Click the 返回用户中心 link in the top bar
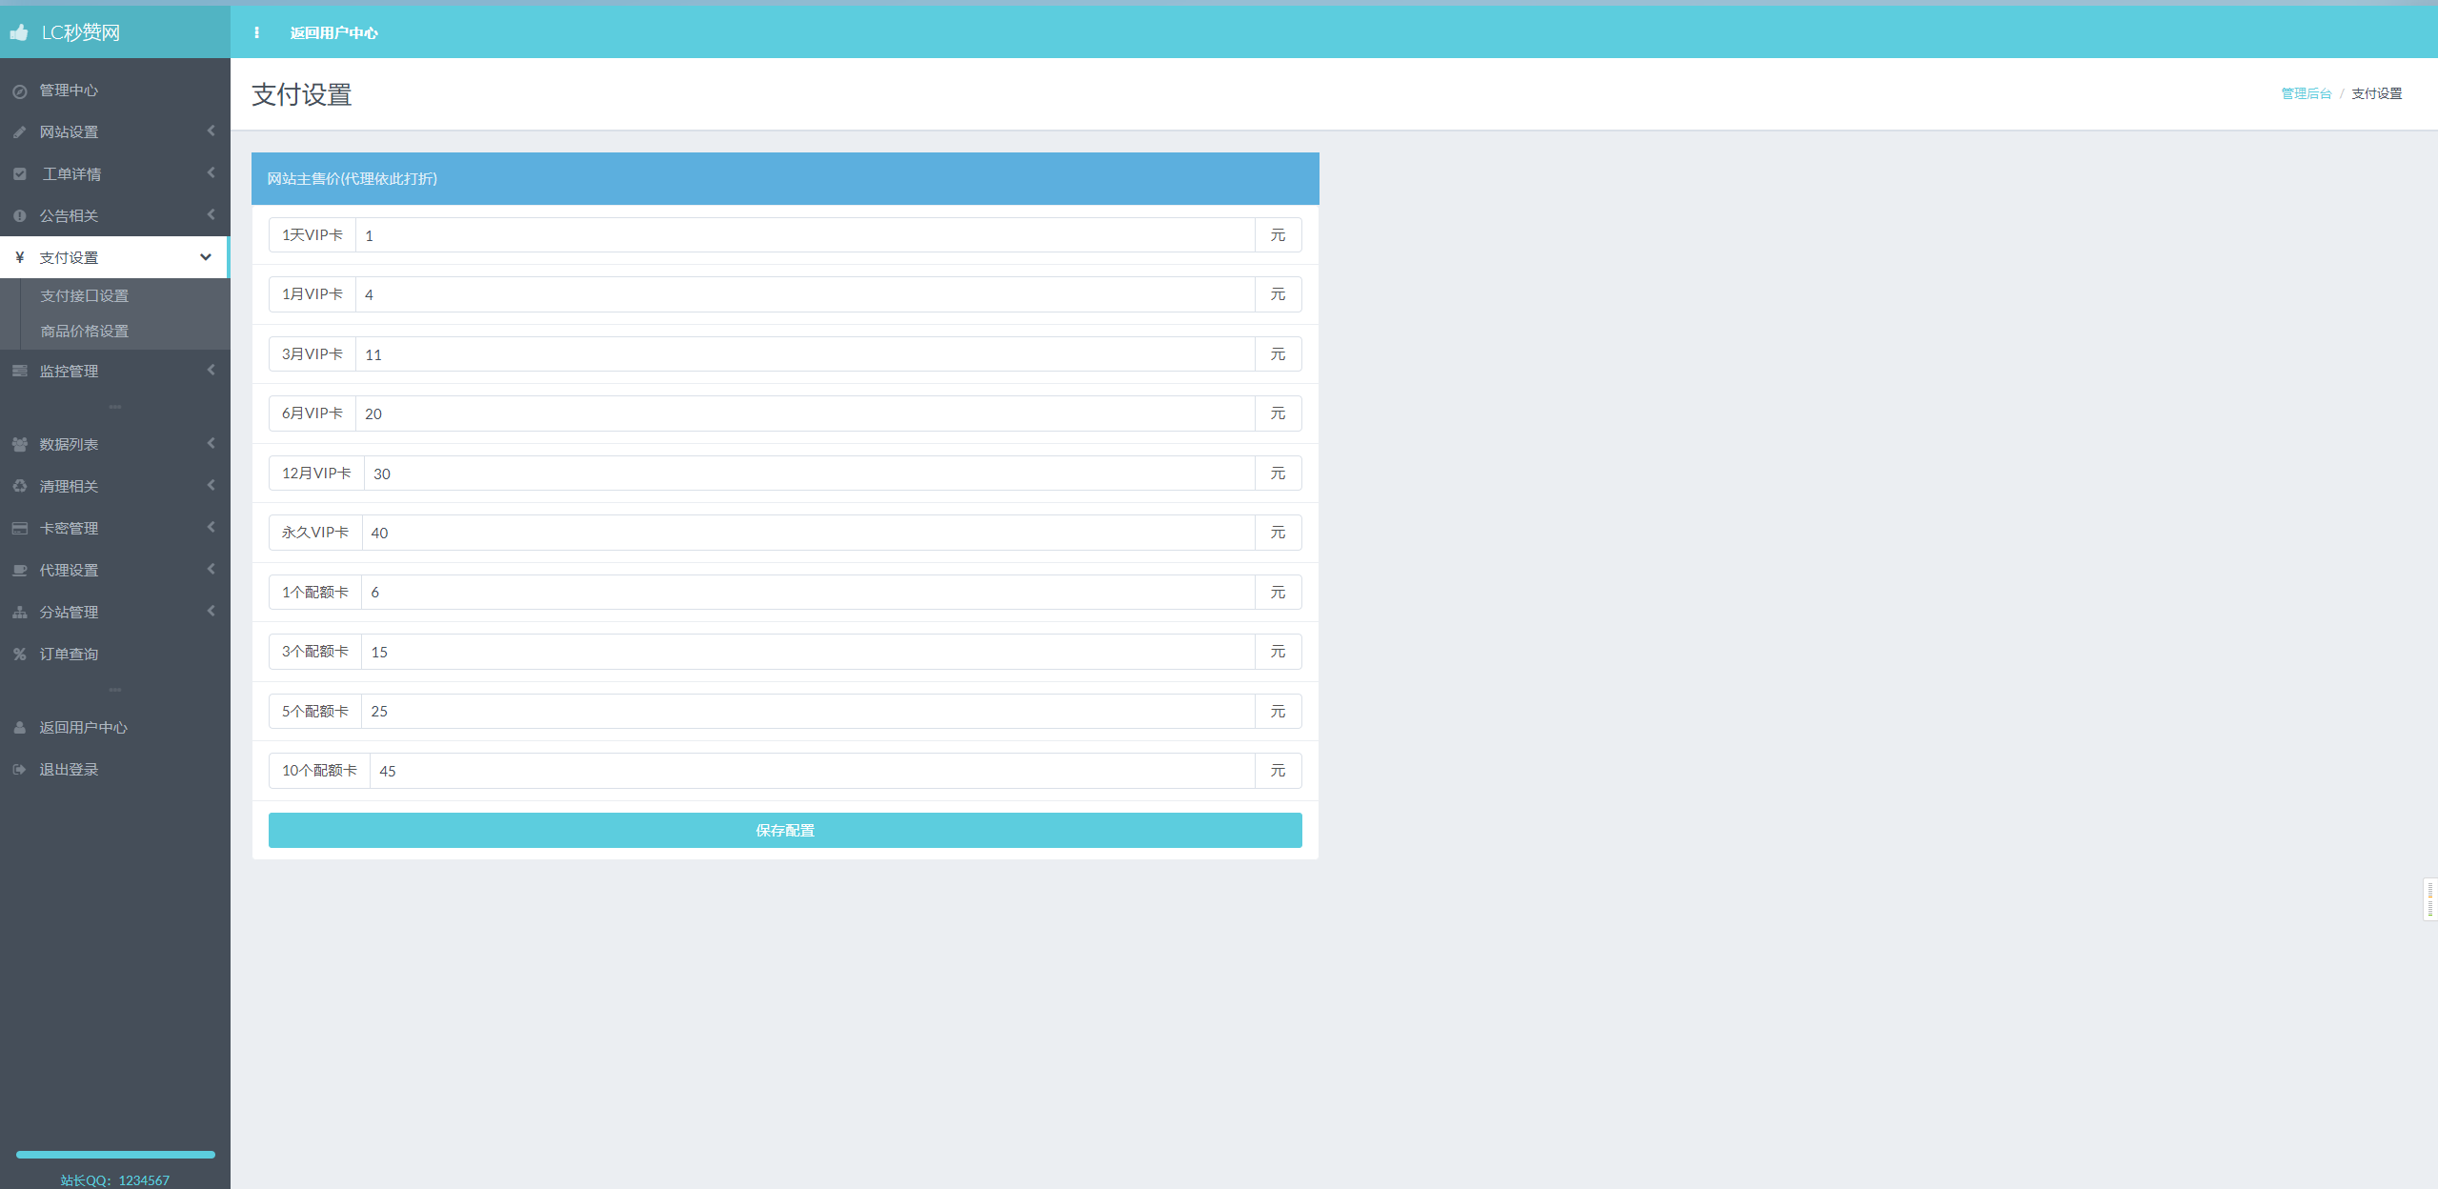 coord(333,33)
